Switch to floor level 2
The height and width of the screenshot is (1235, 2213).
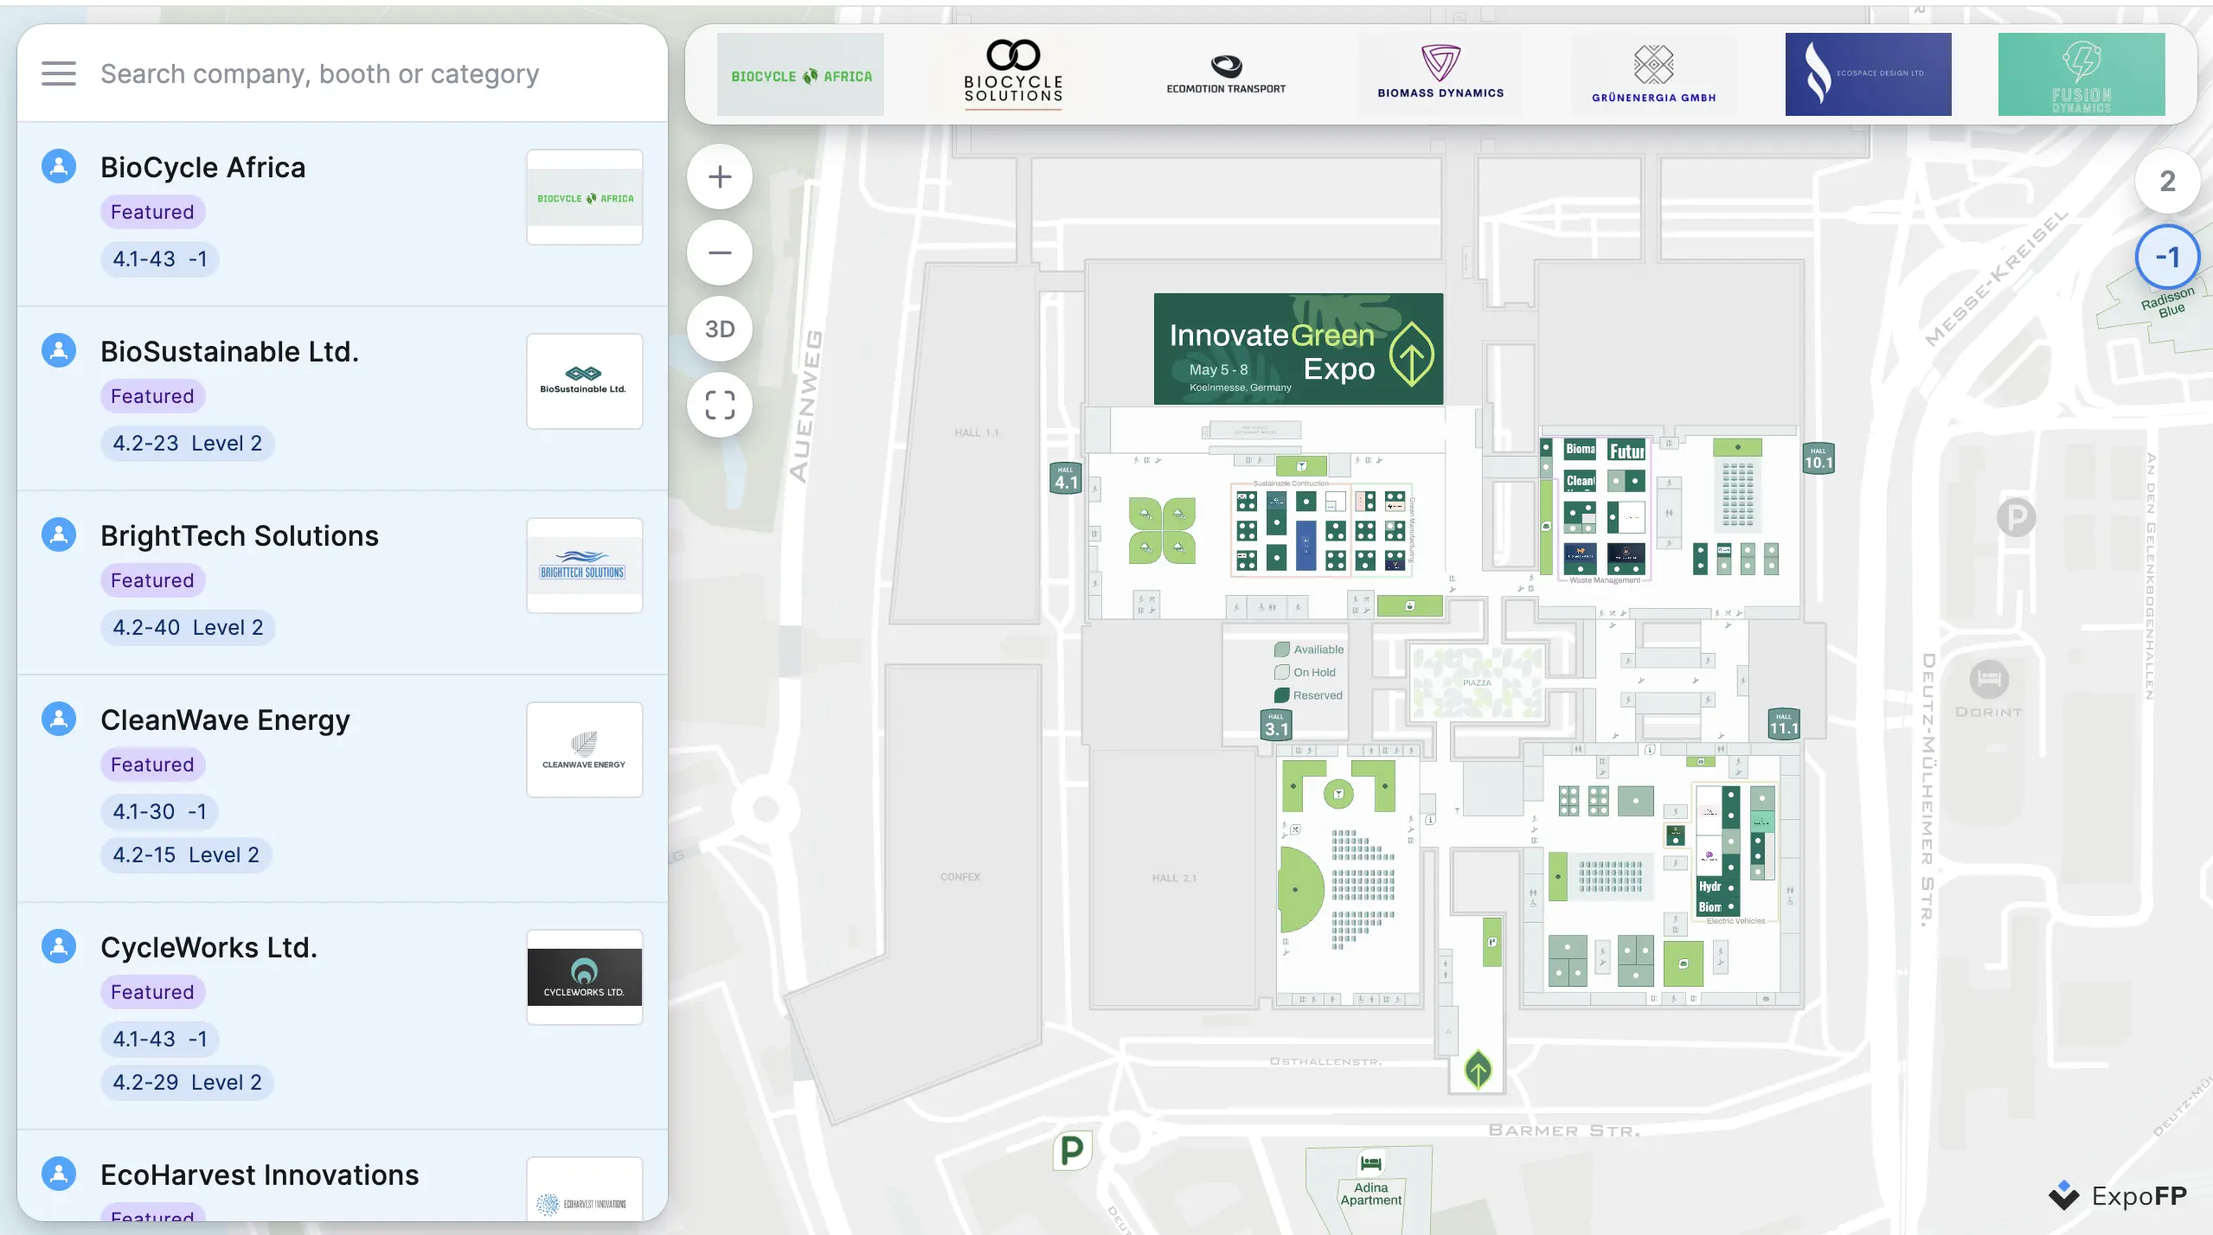tap(2167, 182)
